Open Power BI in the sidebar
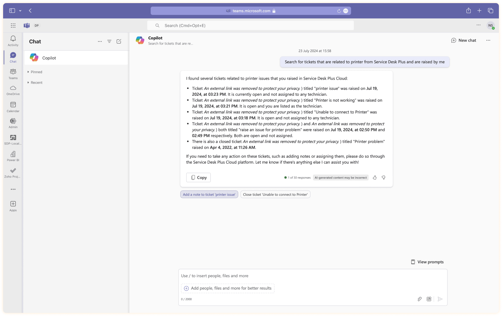This screenshot has width=502, height=316. click(x=13, y=156)
